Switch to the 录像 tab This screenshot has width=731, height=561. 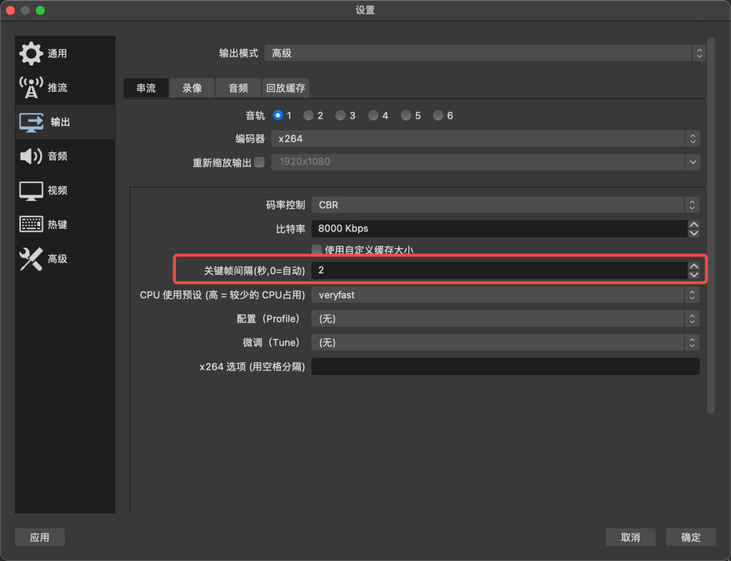pos(192,88)
